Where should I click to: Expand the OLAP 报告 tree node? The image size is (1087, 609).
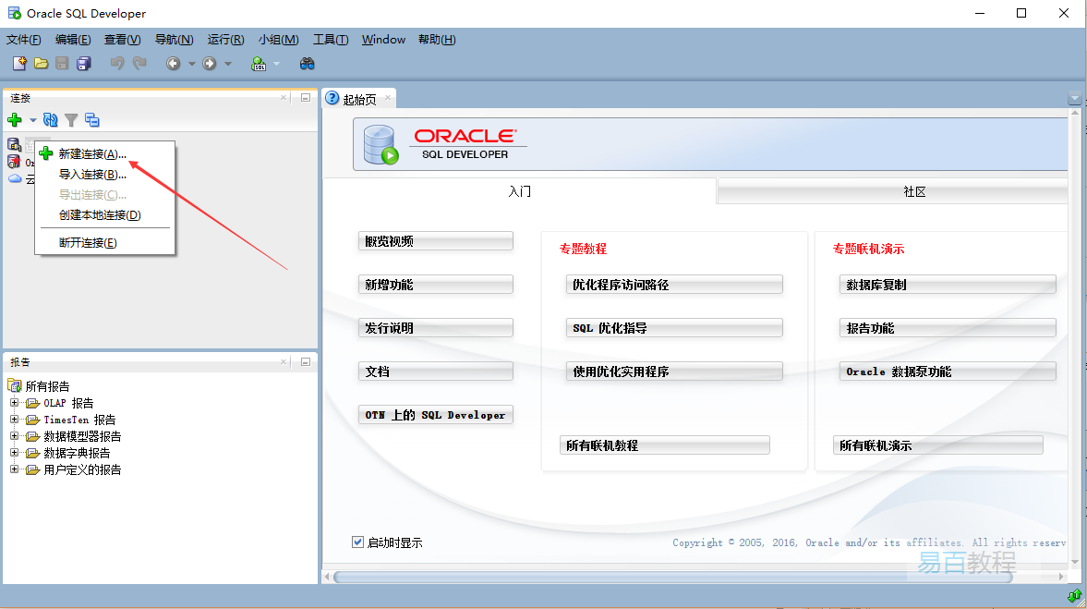(x=15, y=403)
